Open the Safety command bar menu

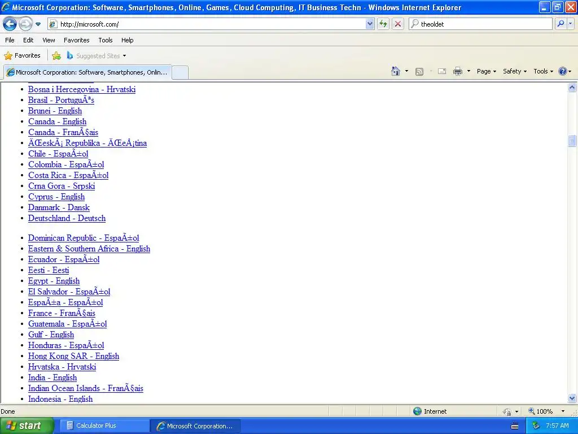[x=515, y=71]
